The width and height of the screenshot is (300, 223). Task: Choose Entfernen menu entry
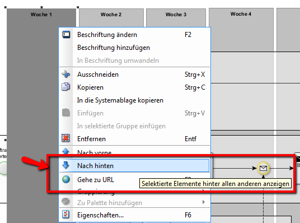coord(134,139)
